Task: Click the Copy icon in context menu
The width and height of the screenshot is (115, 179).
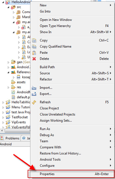Action: (x=34, y=41)
